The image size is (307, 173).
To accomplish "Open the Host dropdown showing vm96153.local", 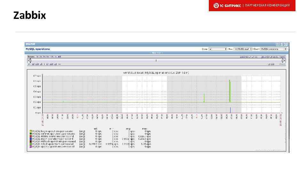I will (243, 49).
